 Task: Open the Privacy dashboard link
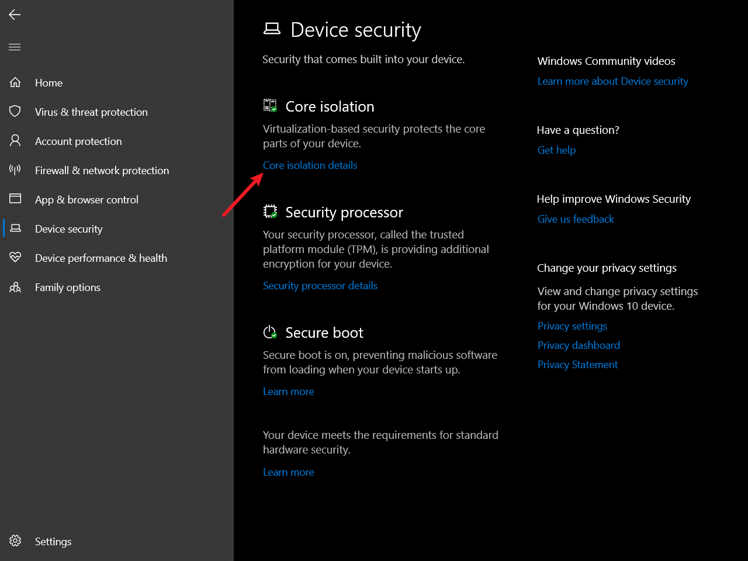[x=579, y=345]
